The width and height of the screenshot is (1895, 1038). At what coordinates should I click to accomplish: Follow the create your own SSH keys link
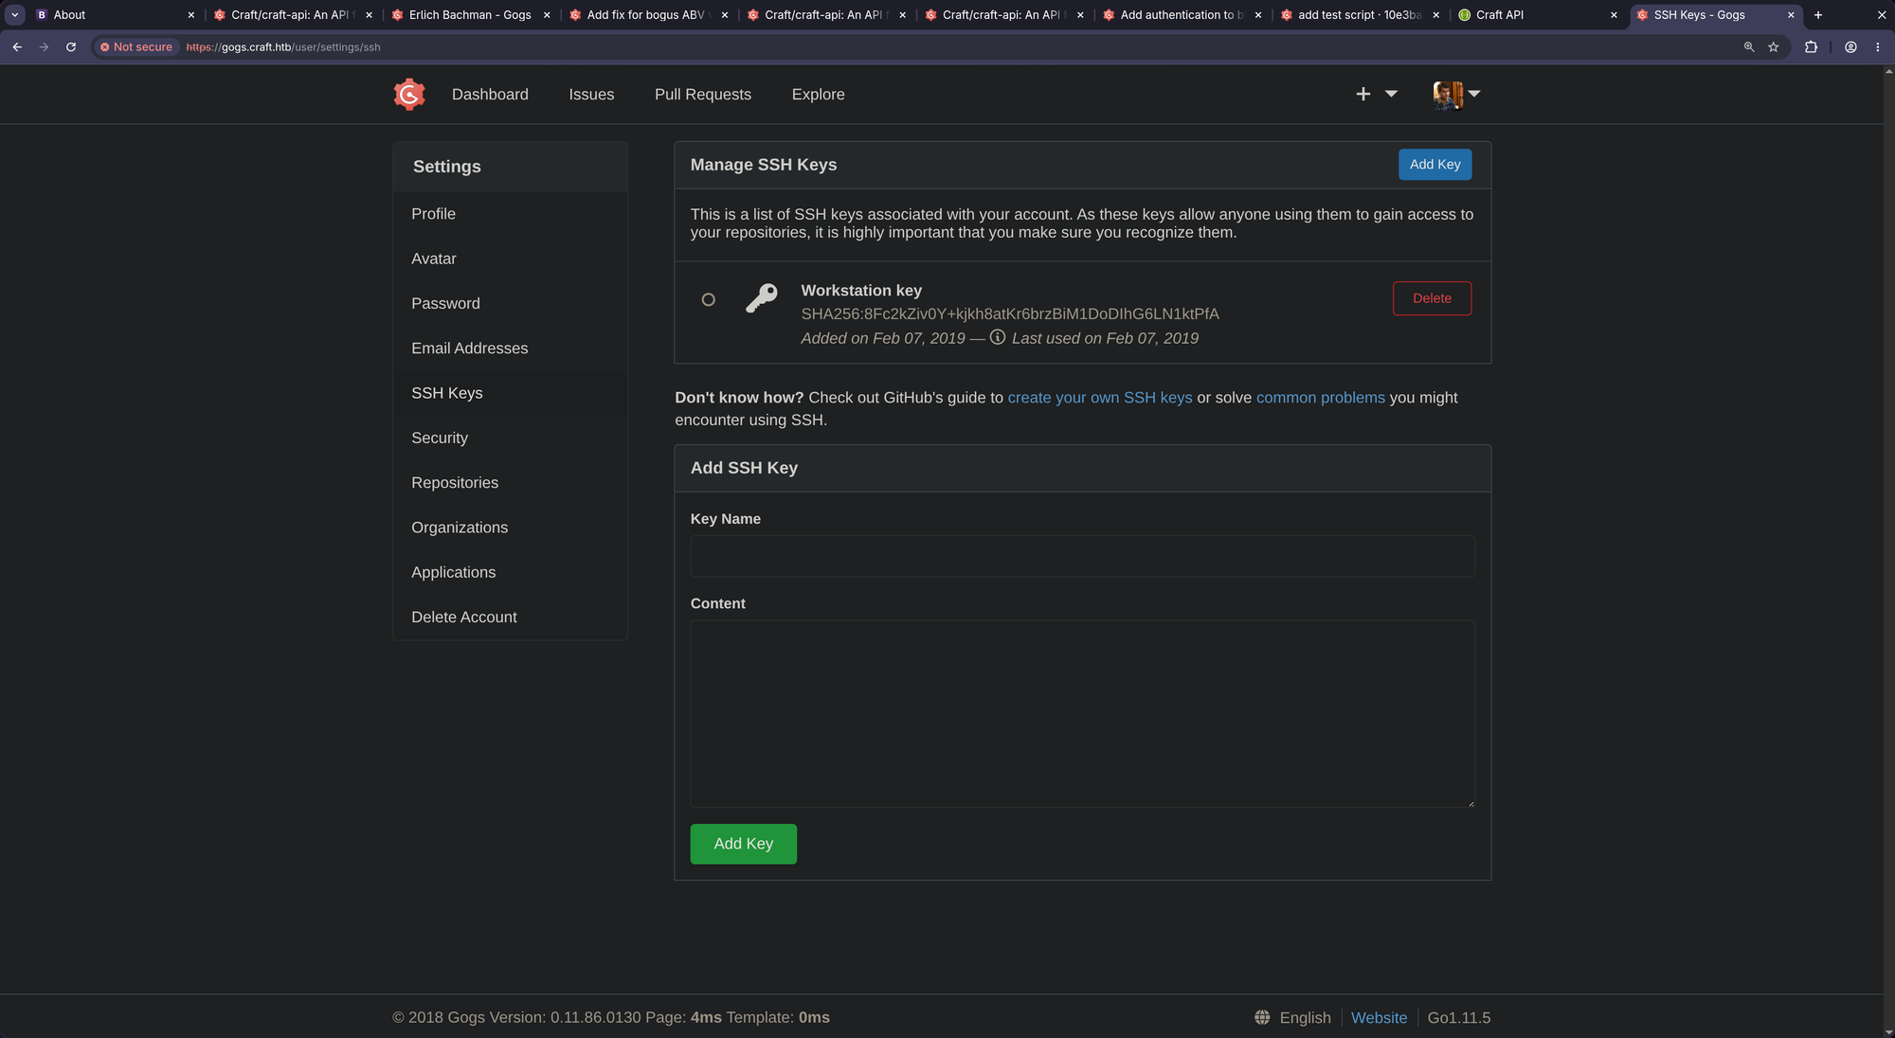[x=1100, y=398]
